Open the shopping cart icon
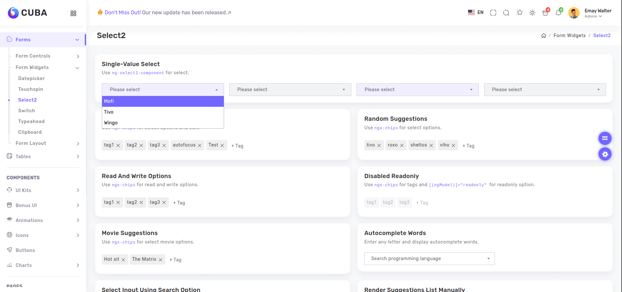This screenshot has height=292, width=622. click(x=545, y=13)
